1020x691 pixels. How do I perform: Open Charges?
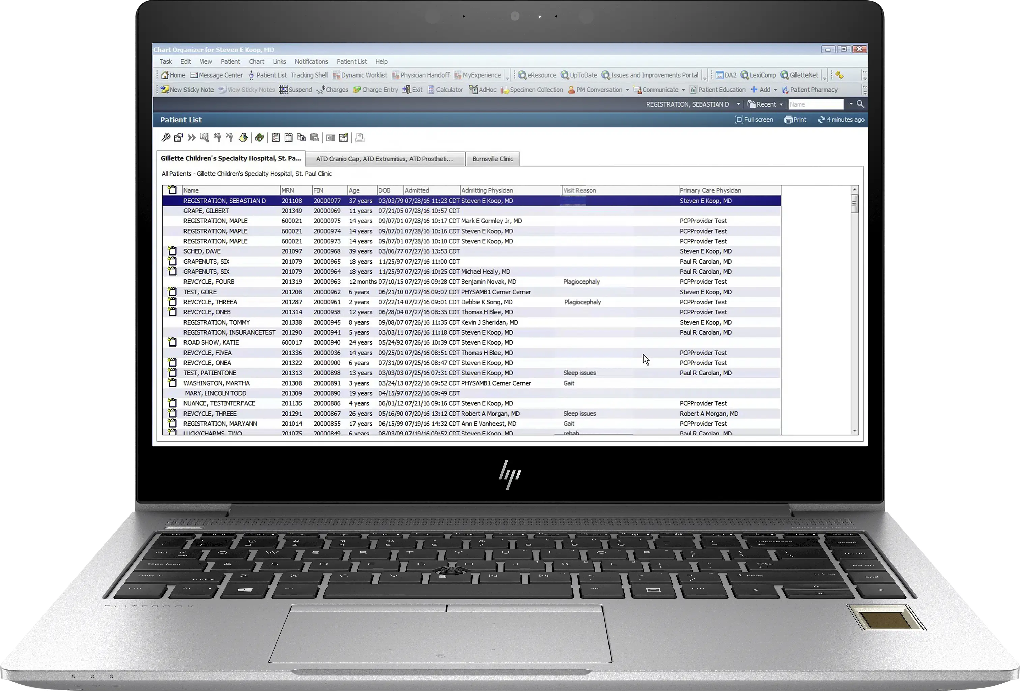(332, 90)
